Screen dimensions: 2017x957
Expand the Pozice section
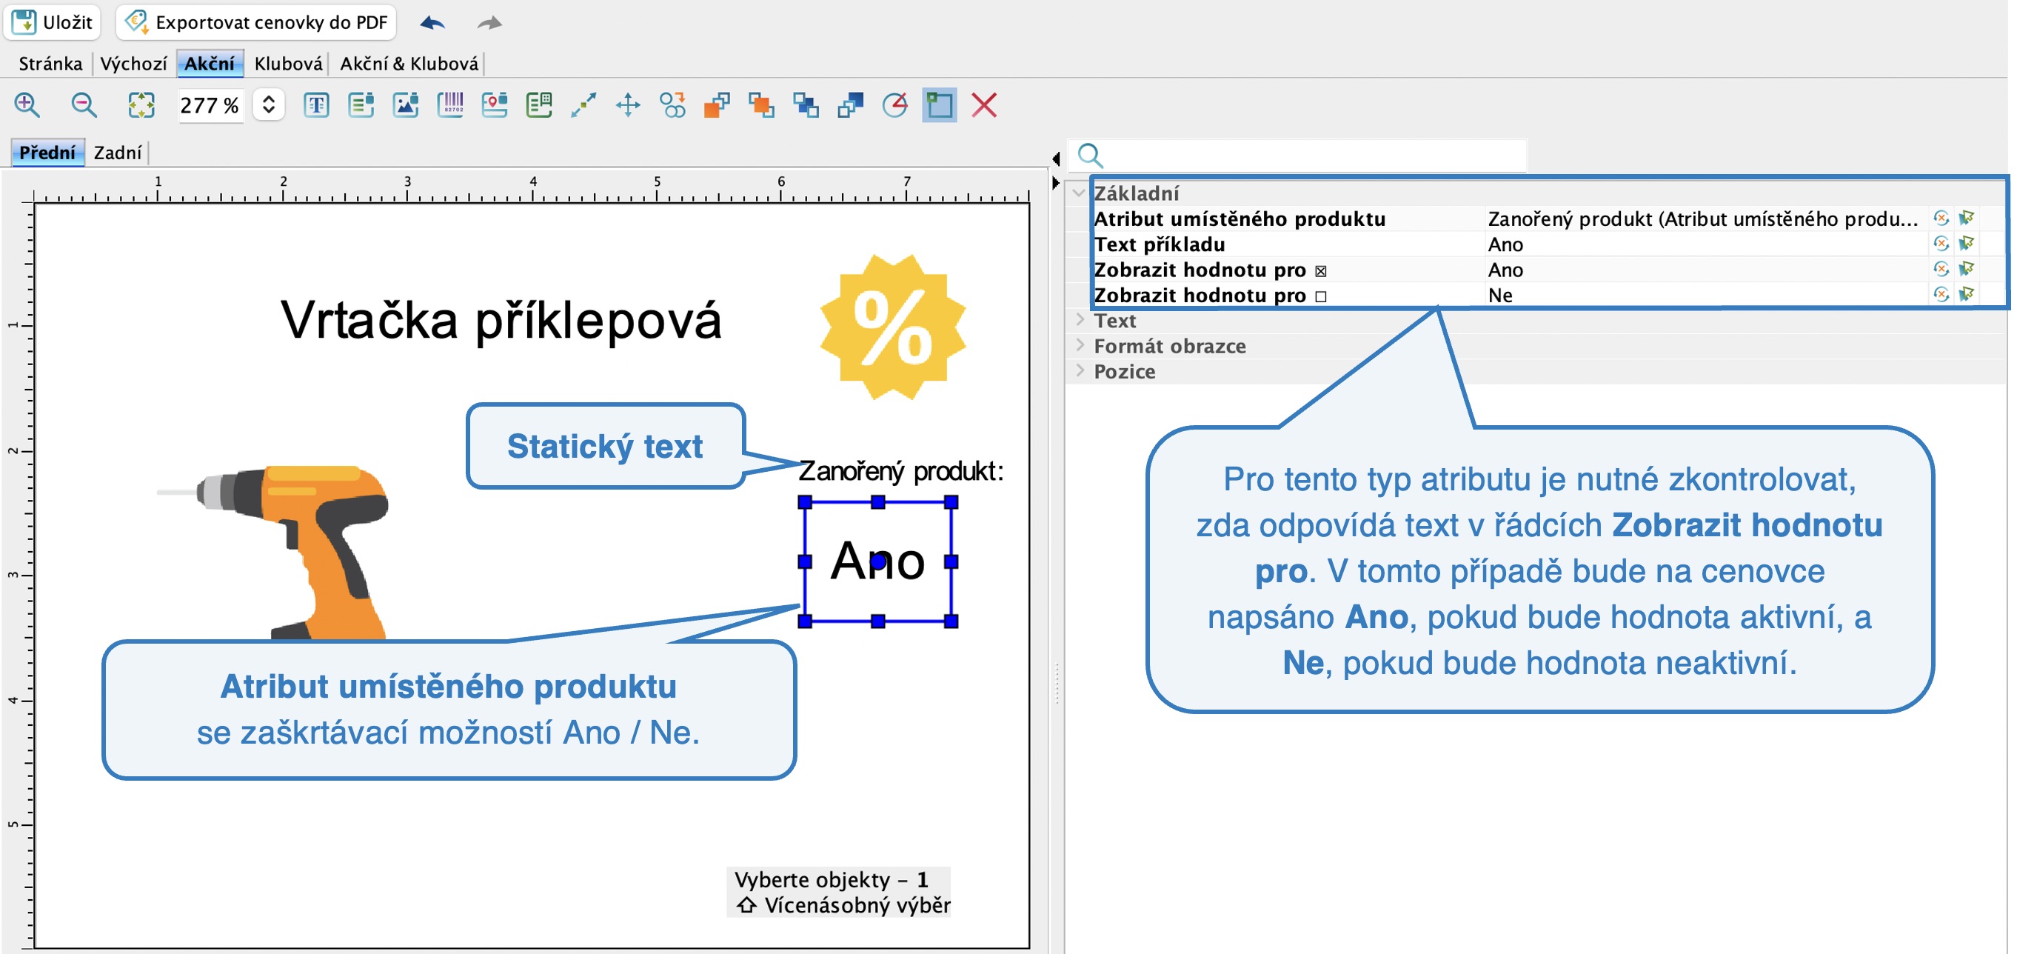click(1080, 371)
